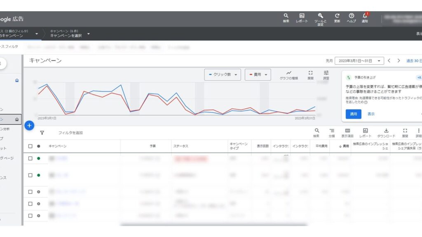
Task: Open the レポート reports icon in header
Action: click(x=302, y=16)
